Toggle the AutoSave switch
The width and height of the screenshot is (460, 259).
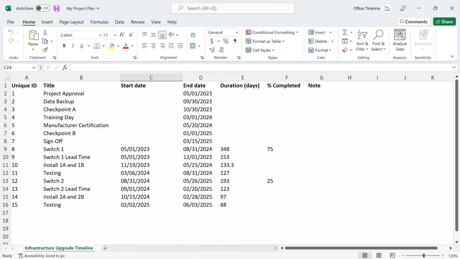click(x=43, y=8)
